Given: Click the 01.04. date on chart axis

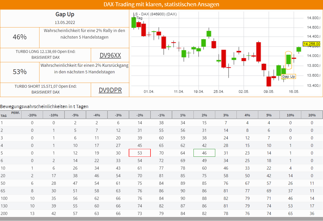Looking at the screenshot, I should [149, 91].
